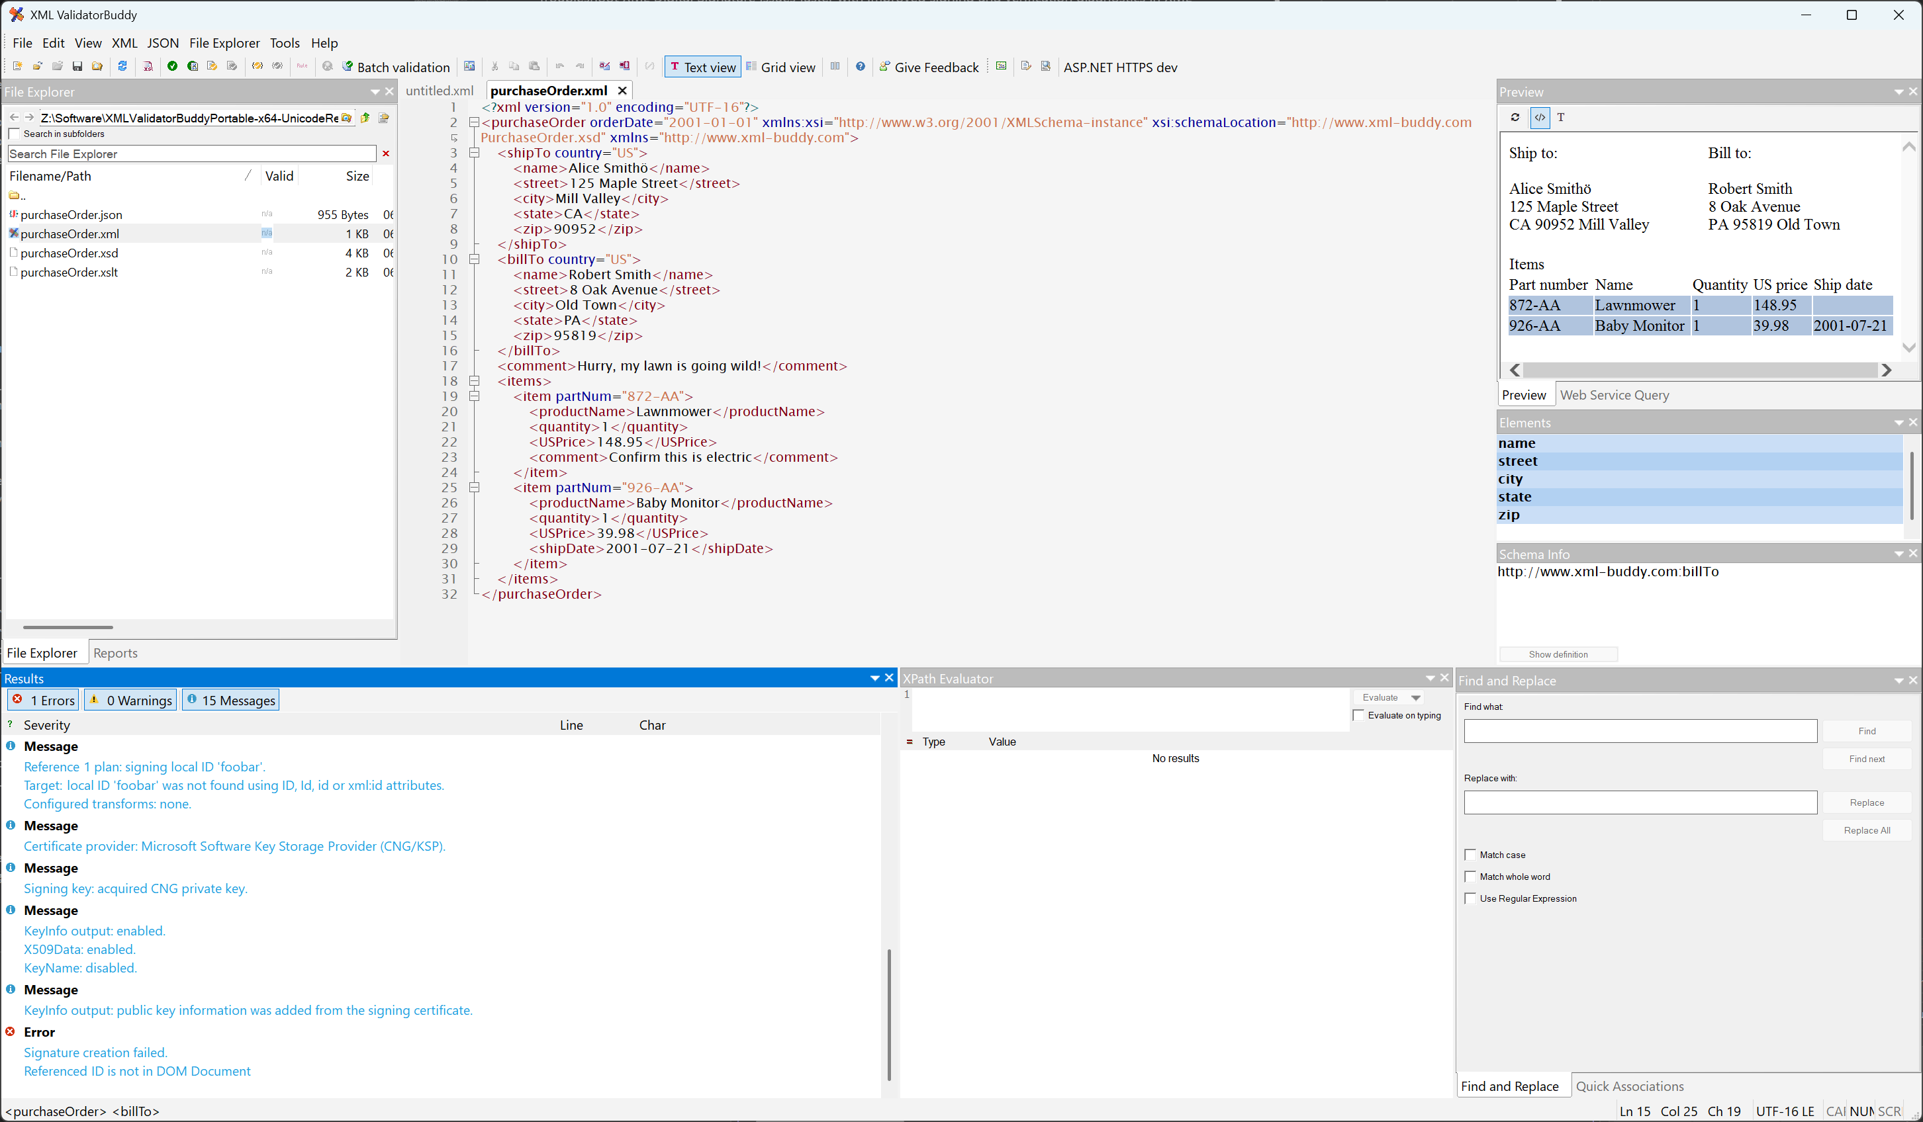Collapse the shipTo element fold
1923x1122 pixels.
point(474,153)
